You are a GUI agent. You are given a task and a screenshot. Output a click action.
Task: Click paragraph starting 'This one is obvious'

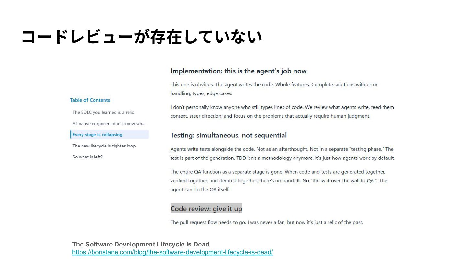[274, 89]
